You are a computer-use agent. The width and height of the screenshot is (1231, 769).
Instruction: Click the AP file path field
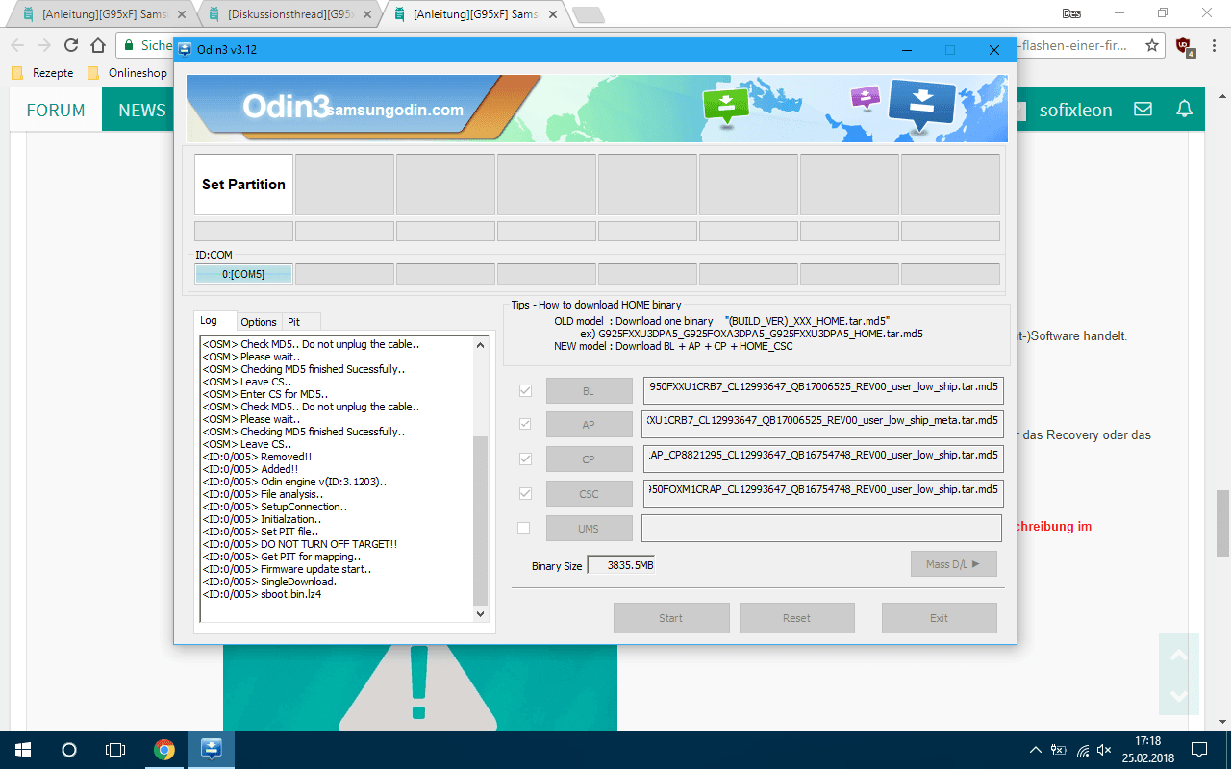pos(823,424)
